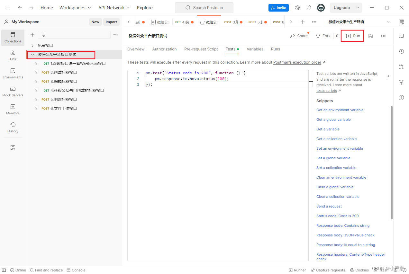Open the Mock Servers panel

[13, 92]
